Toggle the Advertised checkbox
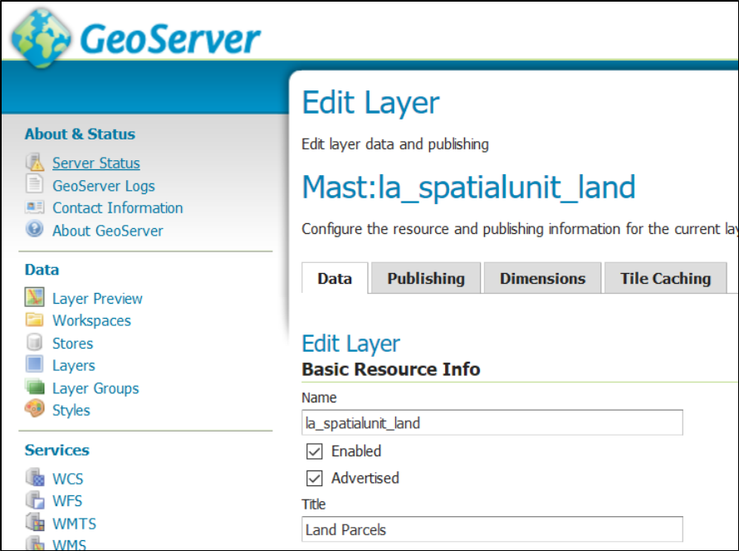 tap(314, 478)
